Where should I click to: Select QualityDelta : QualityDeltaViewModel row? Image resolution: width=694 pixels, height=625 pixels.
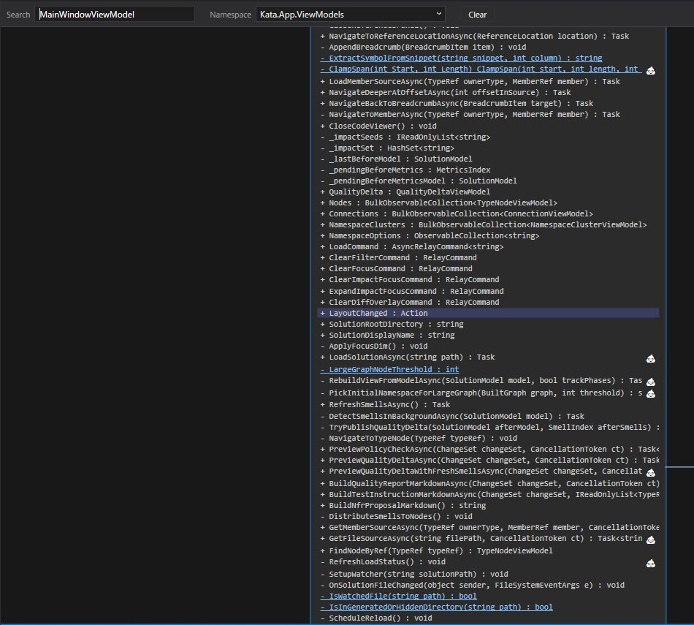405,192
